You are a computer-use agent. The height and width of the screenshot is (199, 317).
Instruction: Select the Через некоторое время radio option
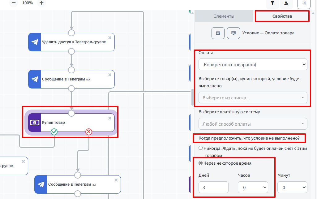[200, 163]
